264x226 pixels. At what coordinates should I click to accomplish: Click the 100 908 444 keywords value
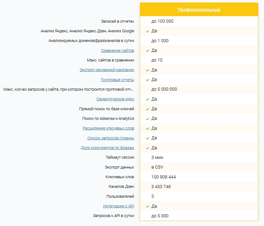click(163, 177)
